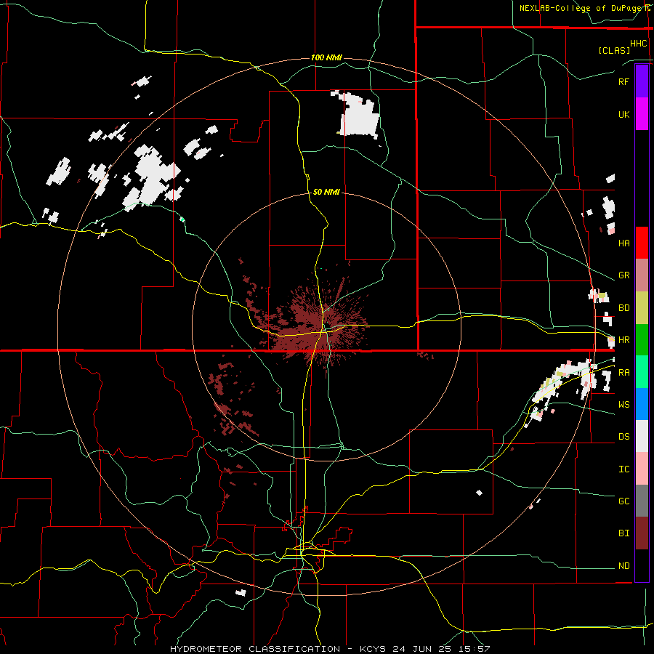Click the 'UK' legend label

tap(623, 115)
